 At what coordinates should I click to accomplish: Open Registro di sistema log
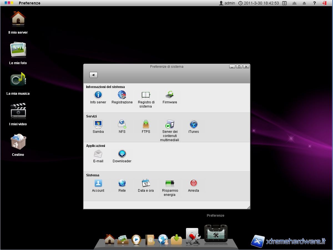click(146, 95)
